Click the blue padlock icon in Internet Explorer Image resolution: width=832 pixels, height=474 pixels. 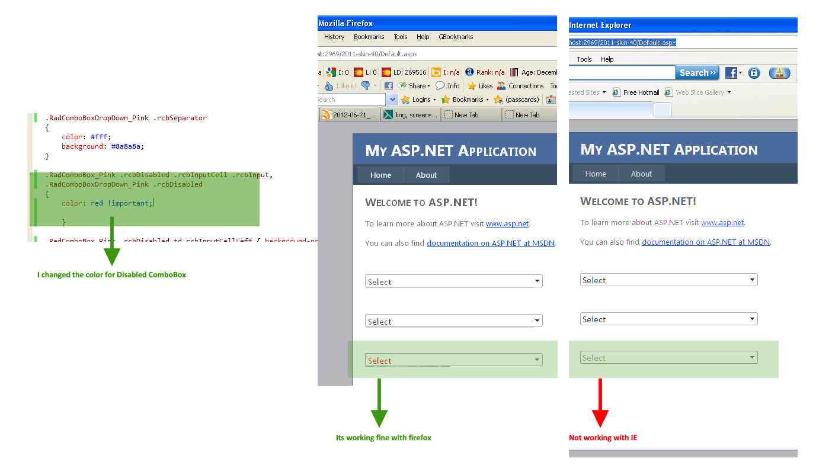754,73
